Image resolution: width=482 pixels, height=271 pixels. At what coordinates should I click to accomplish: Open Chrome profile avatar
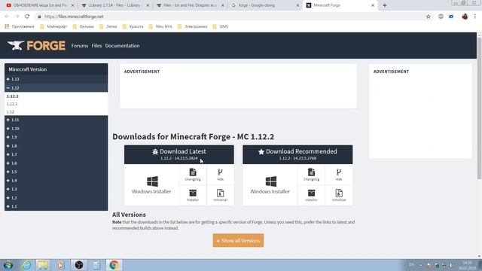pos(465,17)
